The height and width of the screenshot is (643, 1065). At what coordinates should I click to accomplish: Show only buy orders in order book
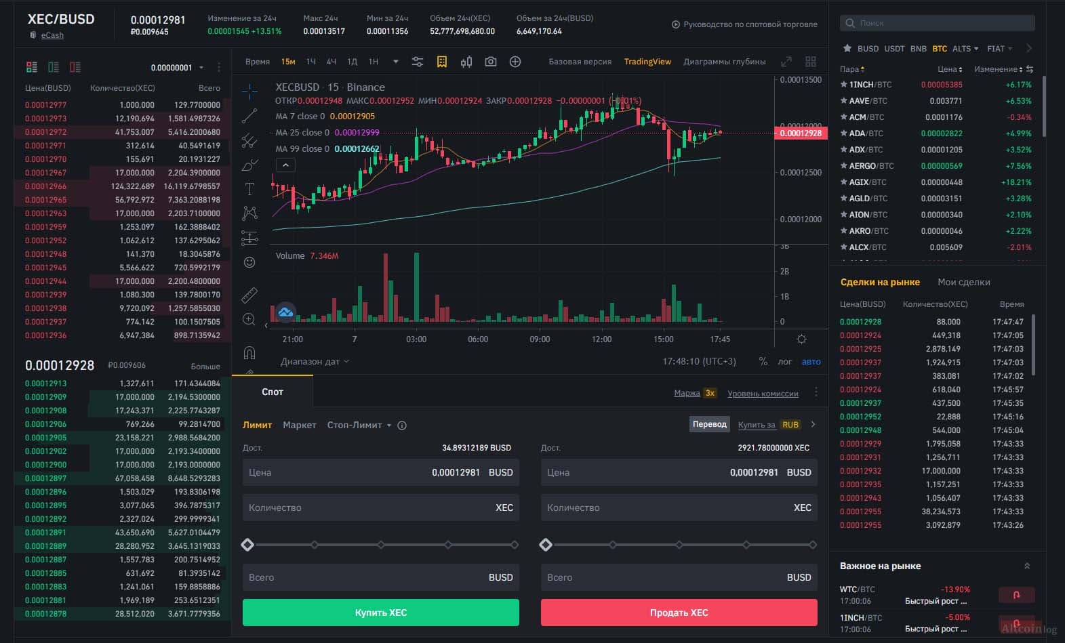point(54,67)
